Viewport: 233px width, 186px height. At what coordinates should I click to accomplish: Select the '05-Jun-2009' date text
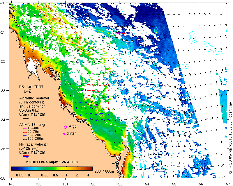(31, 87)
